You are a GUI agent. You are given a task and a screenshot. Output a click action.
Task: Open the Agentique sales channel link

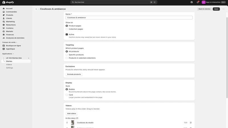11,49
